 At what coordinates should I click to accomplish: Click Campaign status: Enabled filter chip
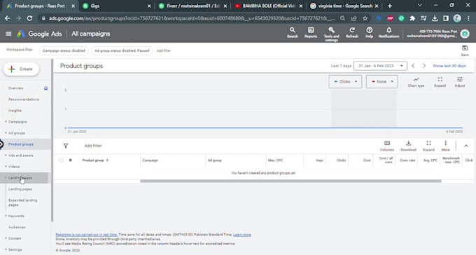click(x=64, y=50)
